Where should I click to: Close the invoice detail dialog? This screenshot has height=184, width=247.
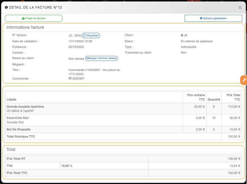click(x=240, y=7)
